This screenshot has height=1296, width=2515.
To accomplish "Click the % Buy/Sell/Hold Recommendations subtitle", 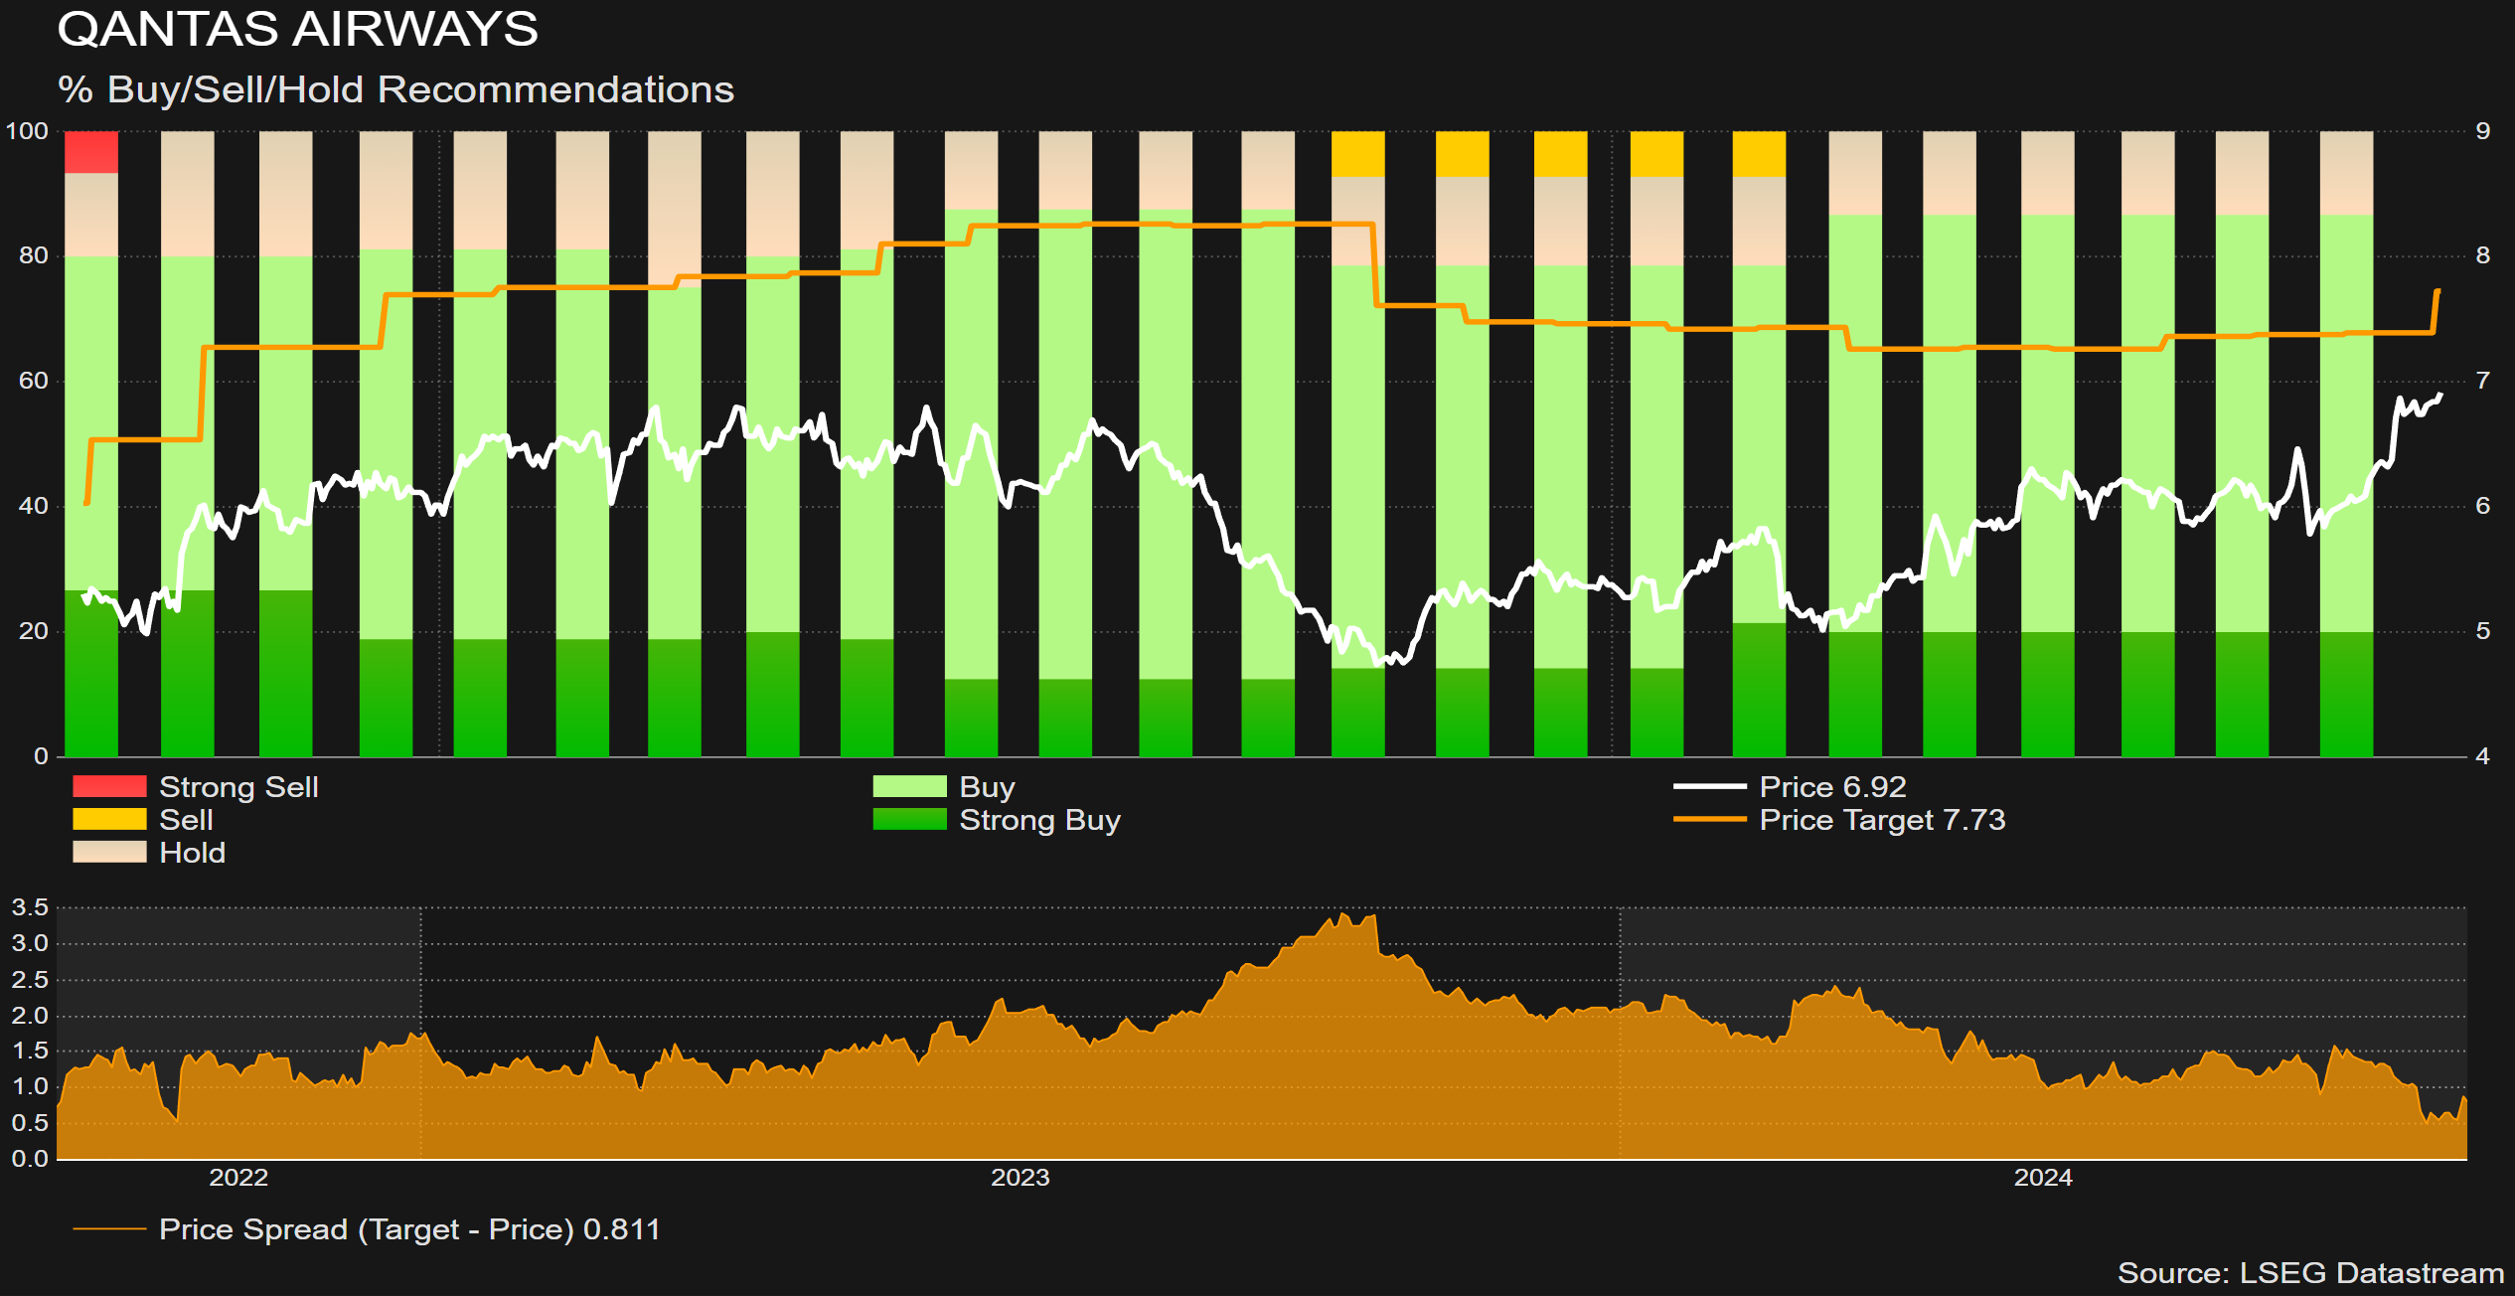I will [395, 89].
